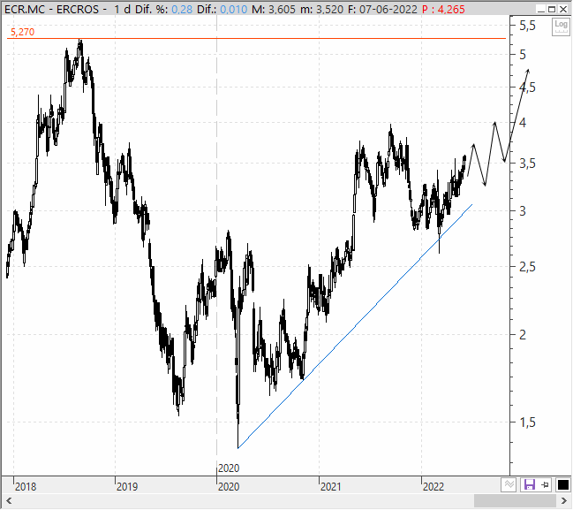Click the date F: 07-06-2022
Viewport: 573px width, 510px height.
(x=382, y=9)
